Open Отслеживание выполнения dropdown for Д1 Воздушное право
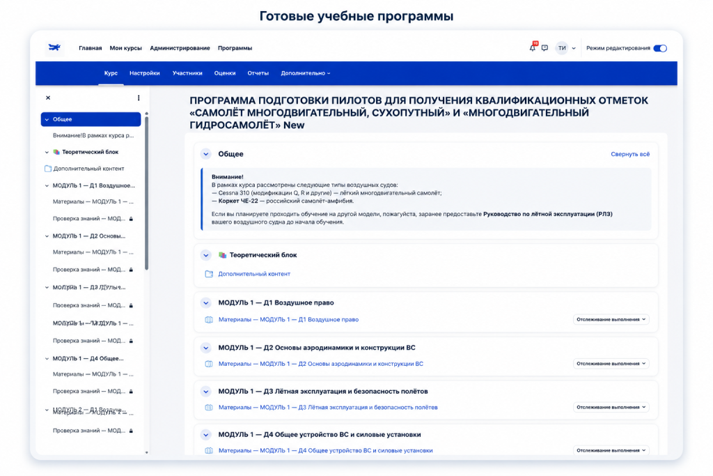This screenshot has height=476, width=713. [x=611, y=319]
